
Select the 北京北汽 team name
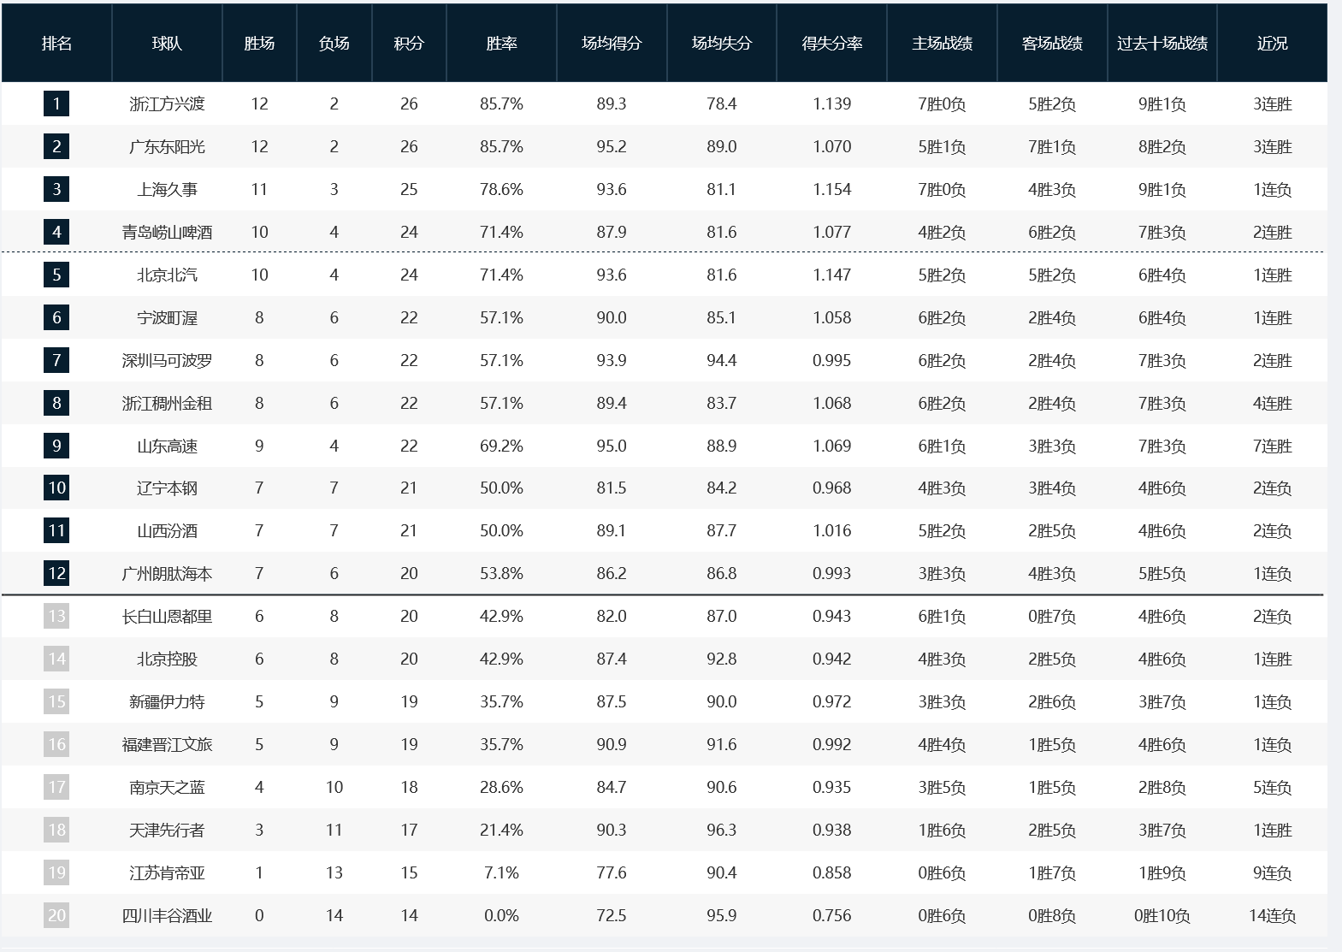(x=167, y=275)
